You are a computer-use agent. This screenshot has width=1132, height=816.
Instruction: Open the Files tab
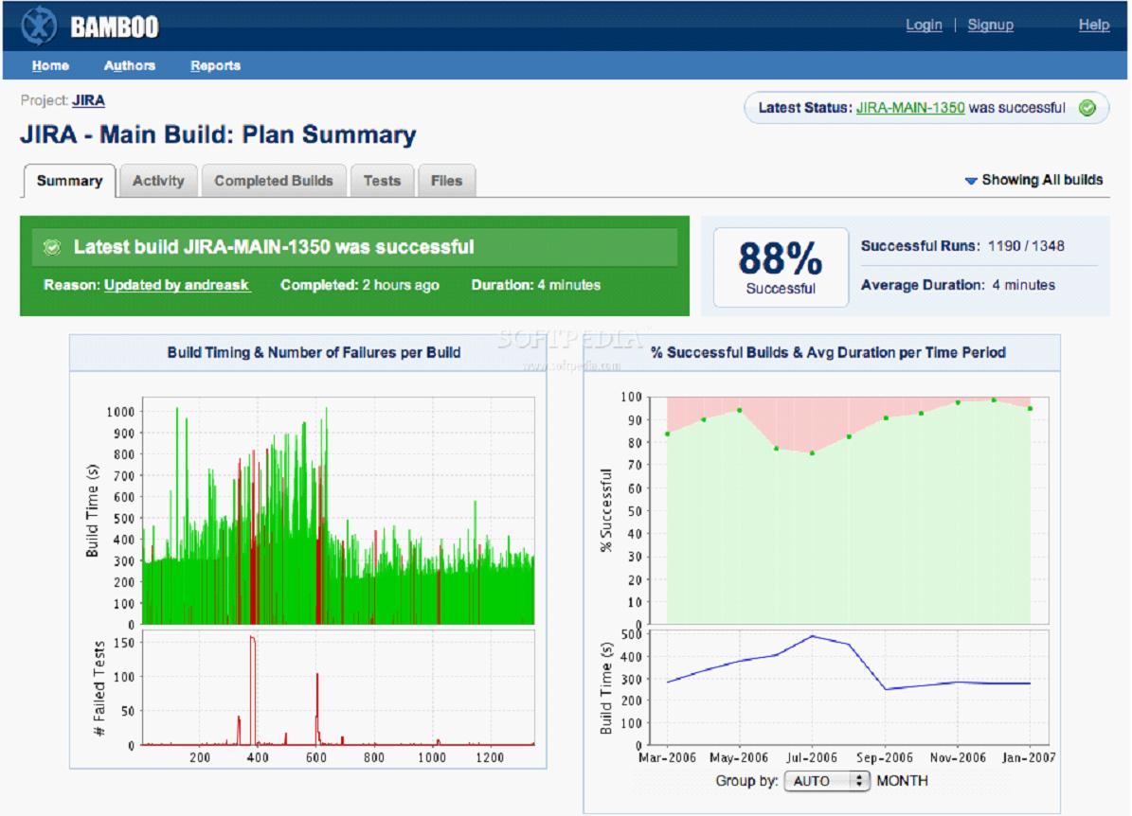(446, 181)
